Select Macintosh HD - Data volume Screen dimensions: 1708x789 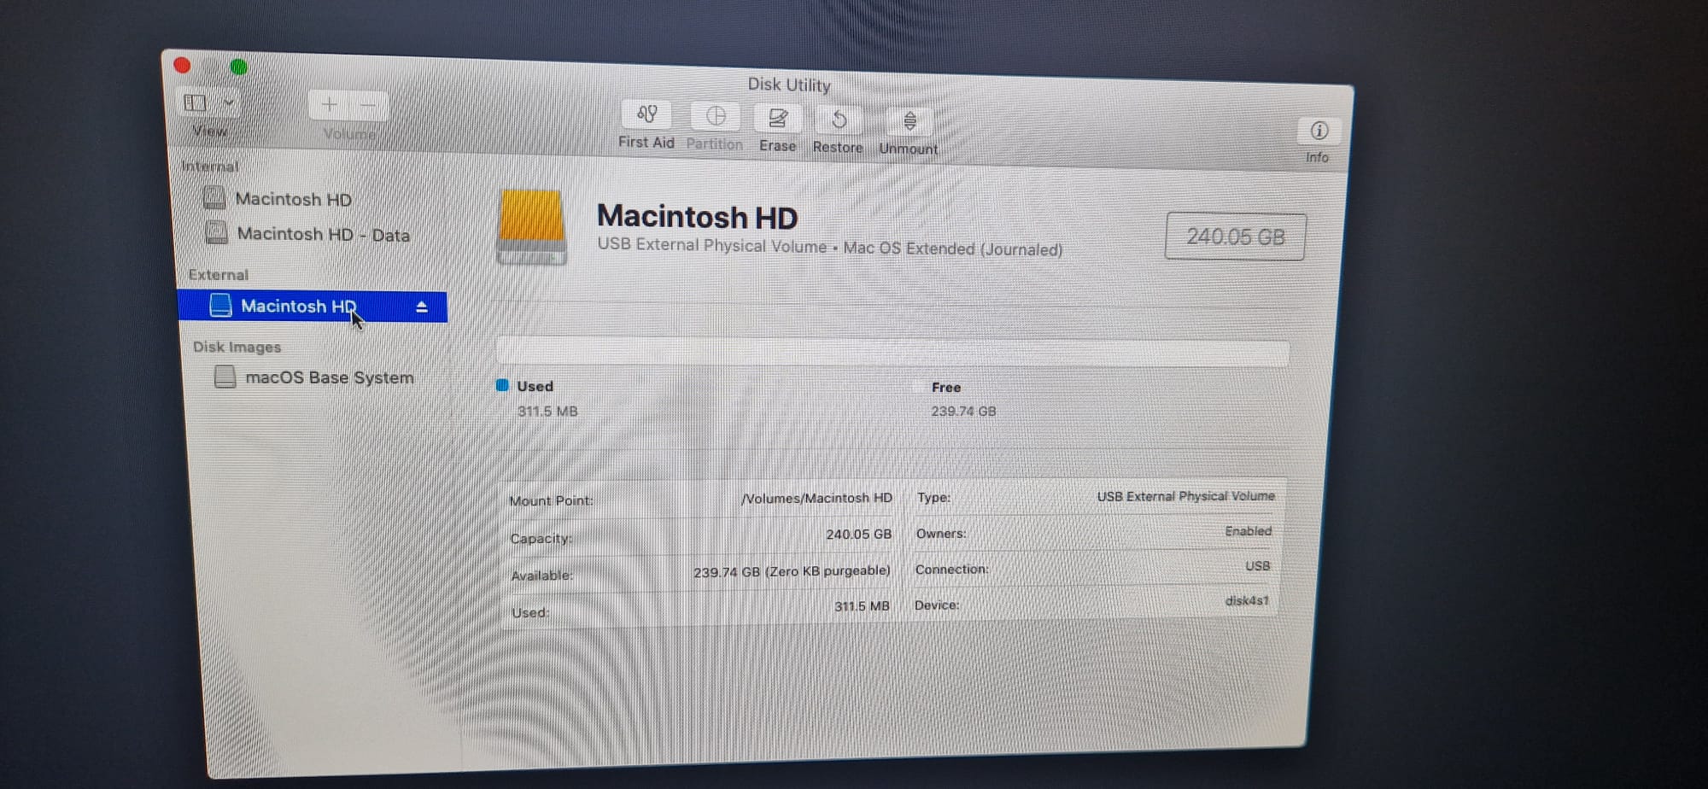coord(324,234)
